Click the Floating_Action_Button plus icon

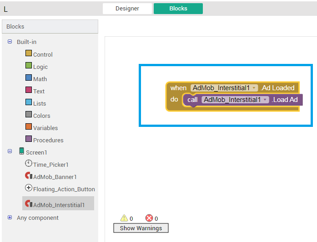click(29, 188)
